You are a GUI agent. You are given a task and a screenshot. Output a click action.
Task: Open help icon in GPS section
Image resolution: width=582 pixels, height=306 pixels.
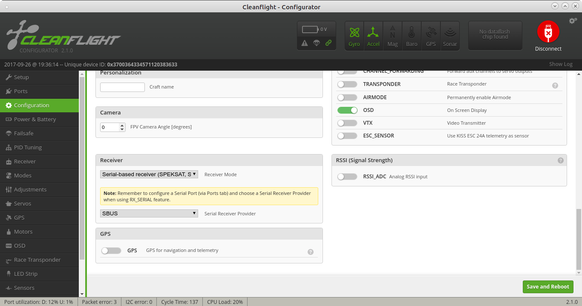[311, 252]
